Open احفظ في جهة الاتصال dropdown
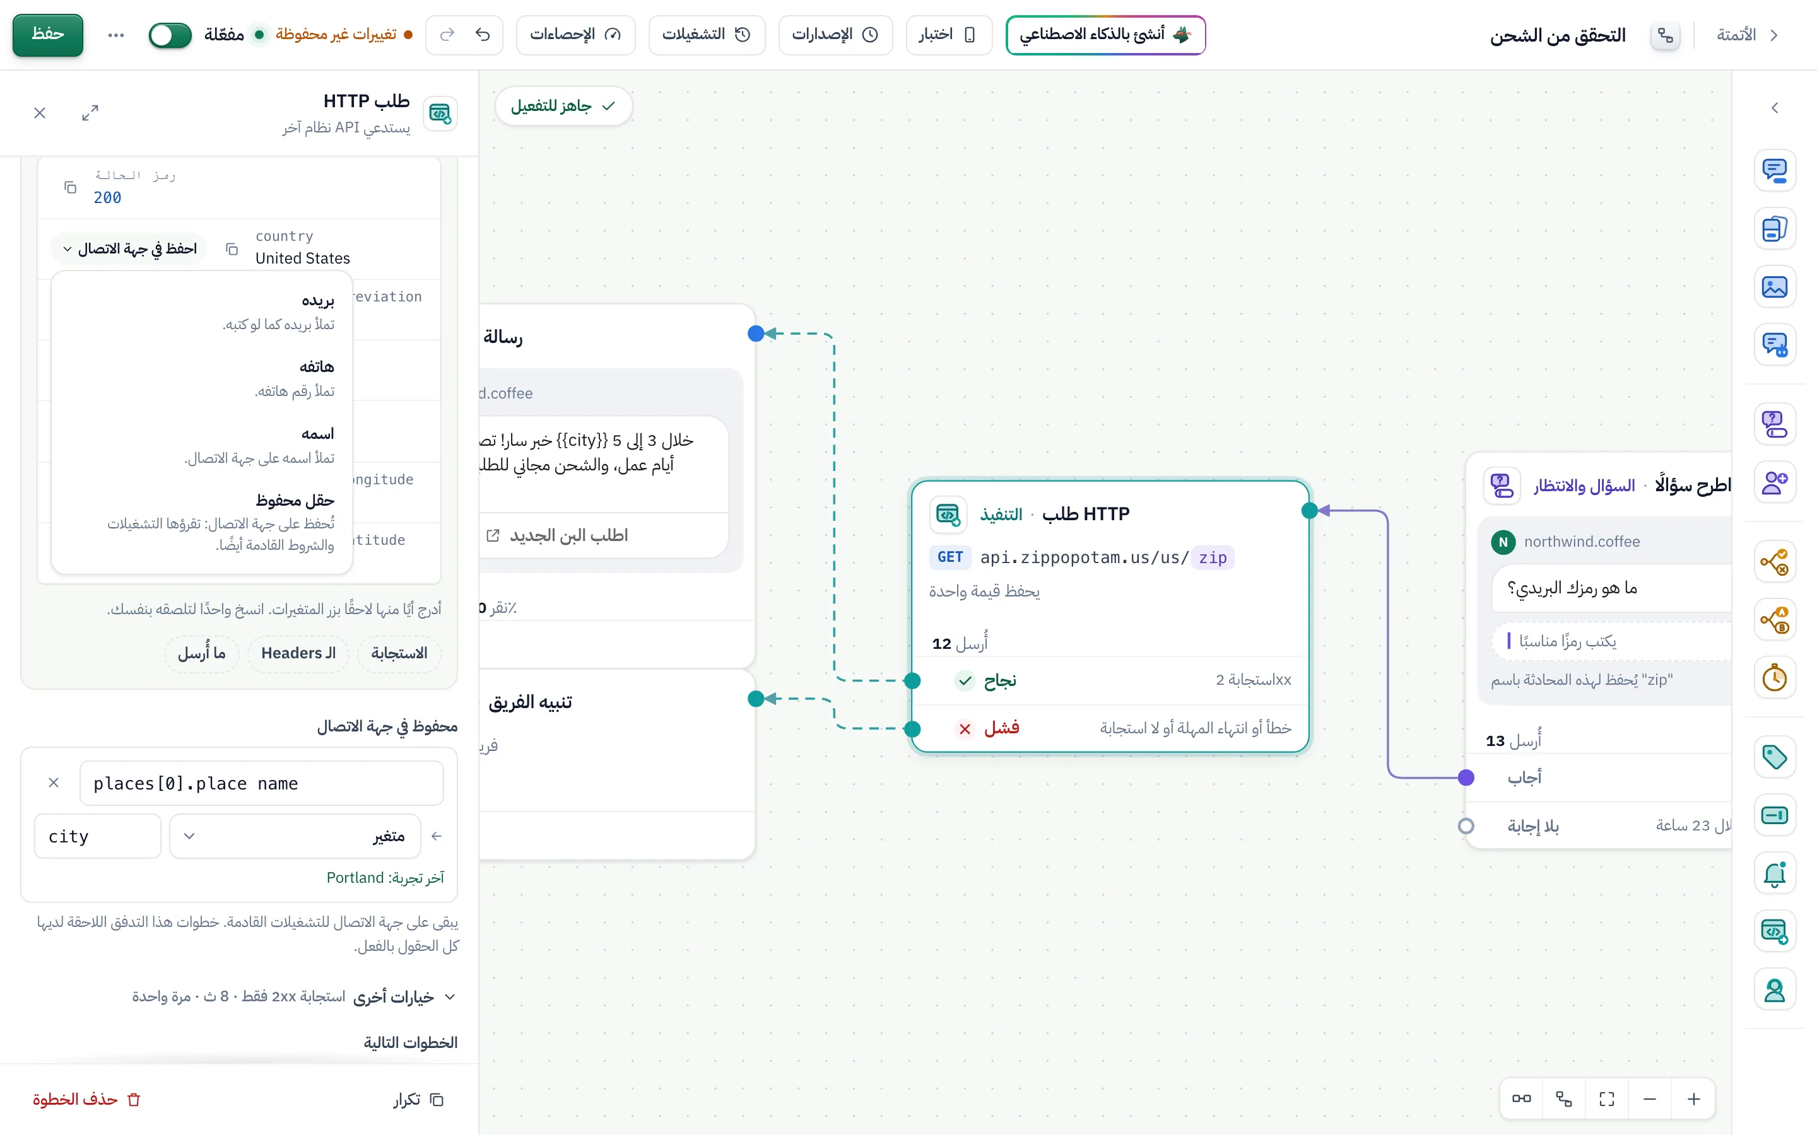Screen dimensions: 1817x1135 click(x=130, y=248)
